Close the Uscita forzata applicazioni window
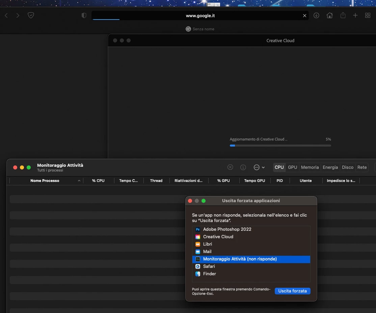Screen dimensions: 376x313 pos(190,201)
